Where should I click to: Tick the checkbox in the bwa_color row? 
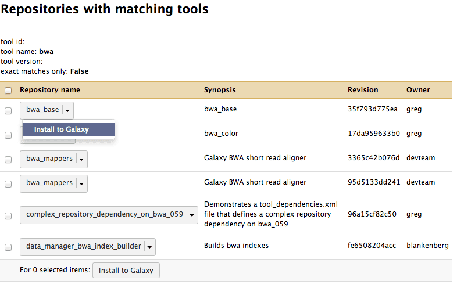click(8, 135)
